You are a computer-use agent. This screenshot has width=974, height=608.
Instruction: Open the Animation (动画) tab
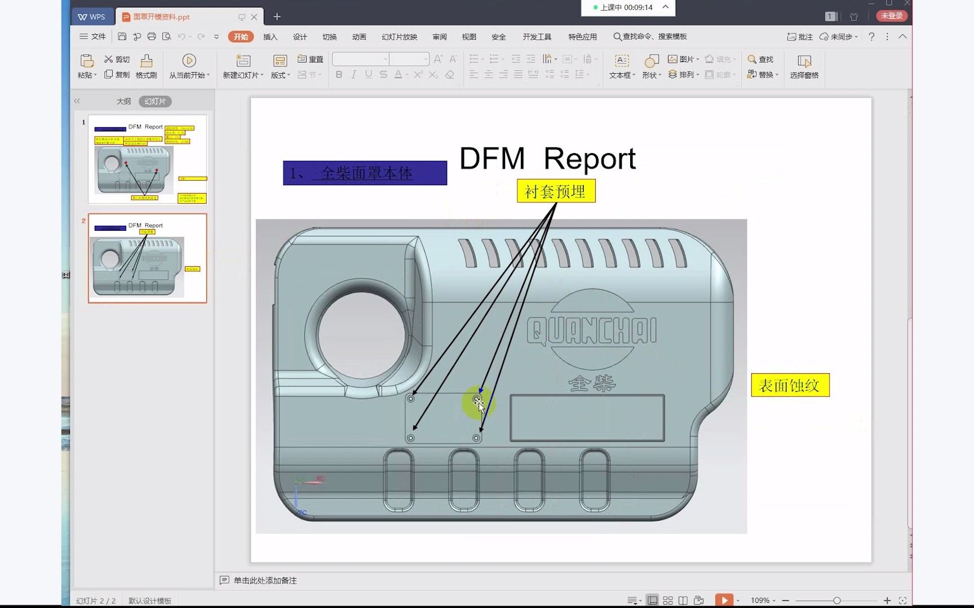(359, 37)
